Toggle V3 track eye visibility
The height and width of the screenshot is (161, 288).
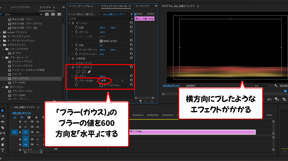click(x=38, y=122)
